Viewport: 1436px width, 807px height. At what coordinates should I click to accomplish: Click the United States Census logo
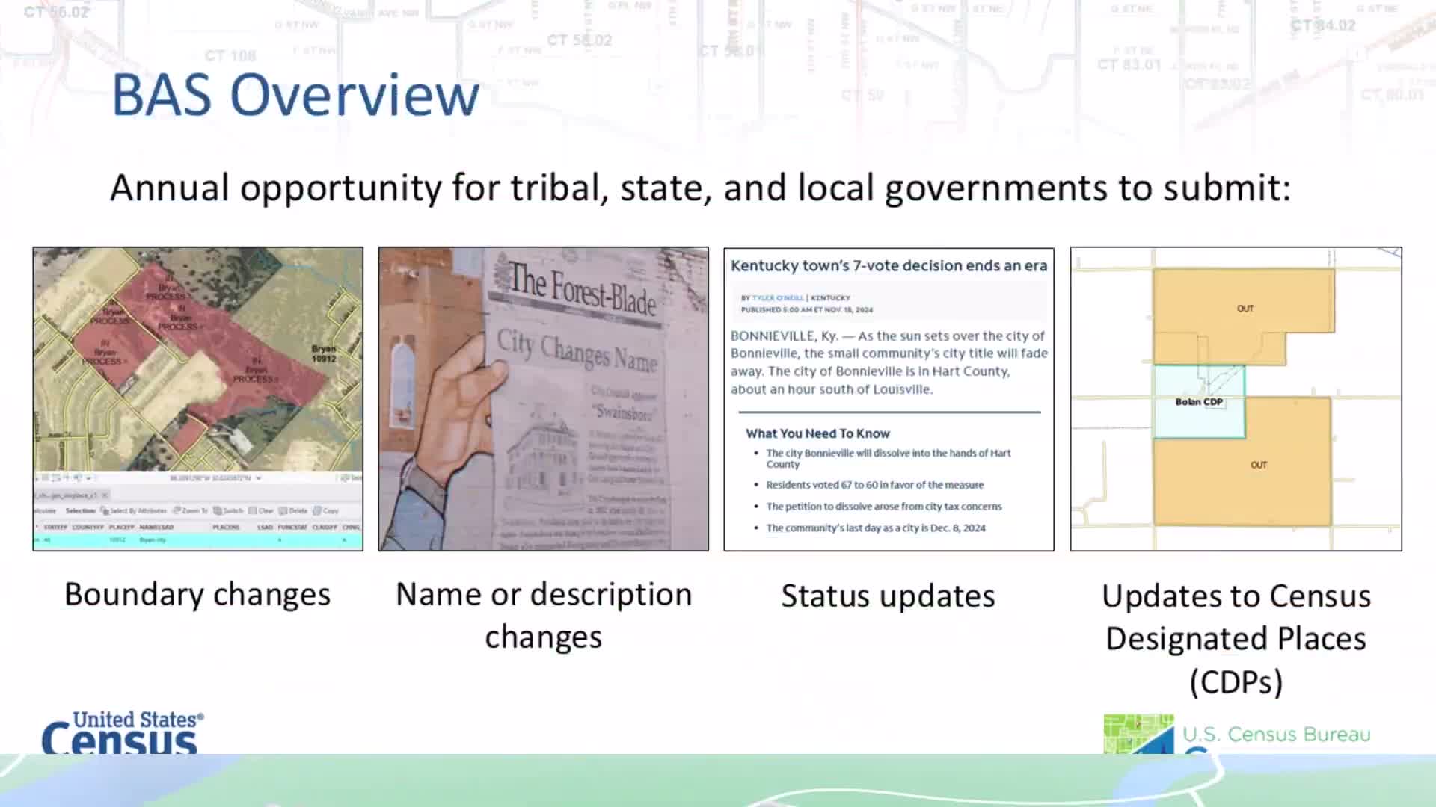[x=122, y=732]
